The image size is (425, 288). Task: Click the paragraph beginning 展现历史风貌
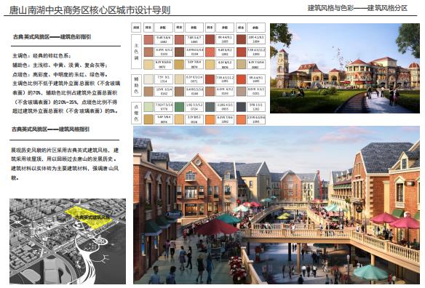[65, 164]
